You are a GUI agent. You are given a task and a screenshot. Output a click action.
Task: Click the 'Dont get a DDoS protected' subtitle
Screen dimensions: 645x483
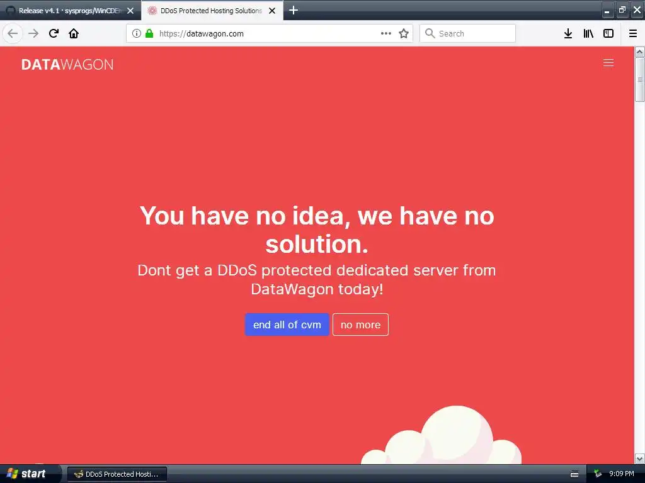point(317,280)
